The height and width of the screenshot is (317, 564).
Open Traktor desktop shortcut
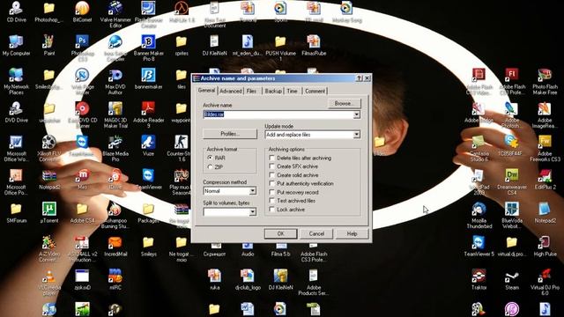click(x=479, y=280)
